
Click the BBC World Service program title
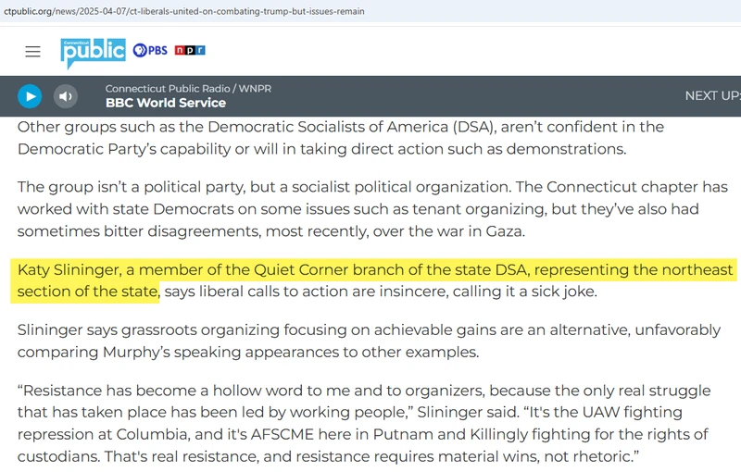165,103
